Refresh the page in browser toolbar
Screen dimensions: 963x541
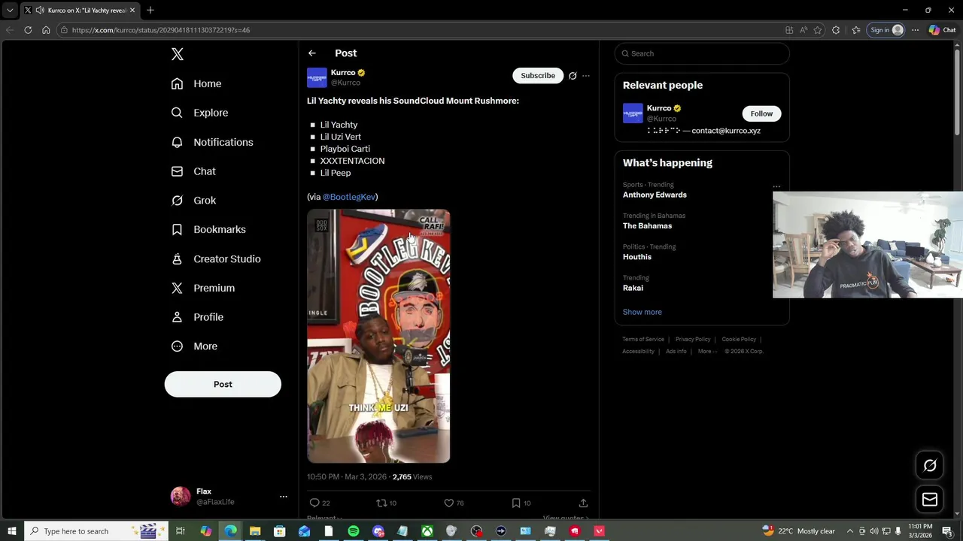(x=28, y=30)
